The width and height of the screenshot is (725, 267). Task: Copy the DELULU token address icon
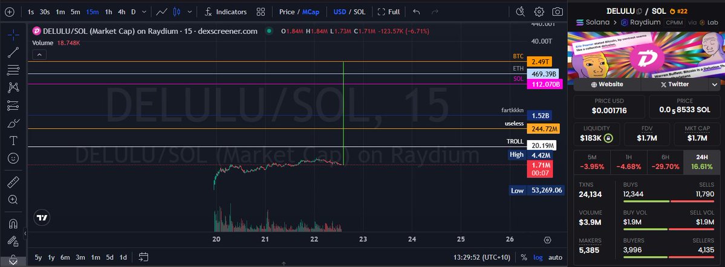pos(640,11)
